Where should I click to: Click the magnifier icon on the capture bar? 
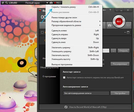click(6, 3)
